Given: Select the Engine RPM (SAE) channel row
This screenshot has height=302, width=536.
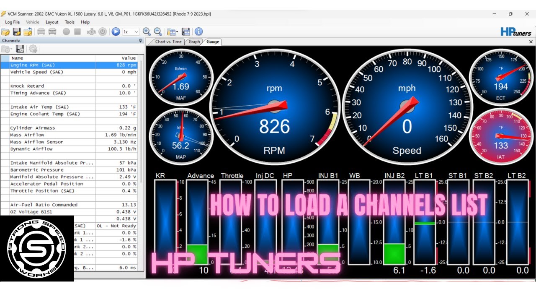Looking at the screenshot, I should (x=69, y=65).
